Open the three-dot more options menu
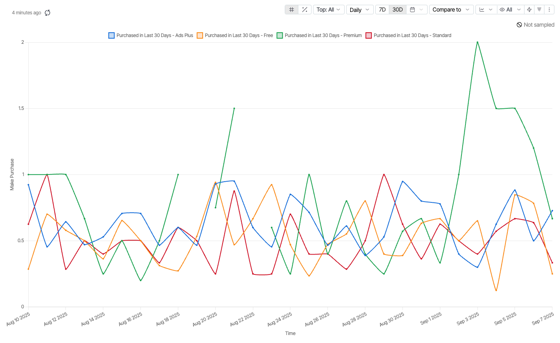Image resolution: width=560 pixels, height=343 pixels. click(549, 10)
